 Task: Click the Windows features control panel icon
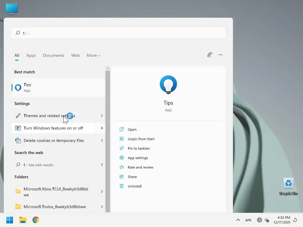pyautogui.click(x=18, y=128)
